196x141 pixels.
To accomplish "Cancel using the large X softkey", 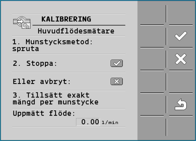I will click(181, 59).
